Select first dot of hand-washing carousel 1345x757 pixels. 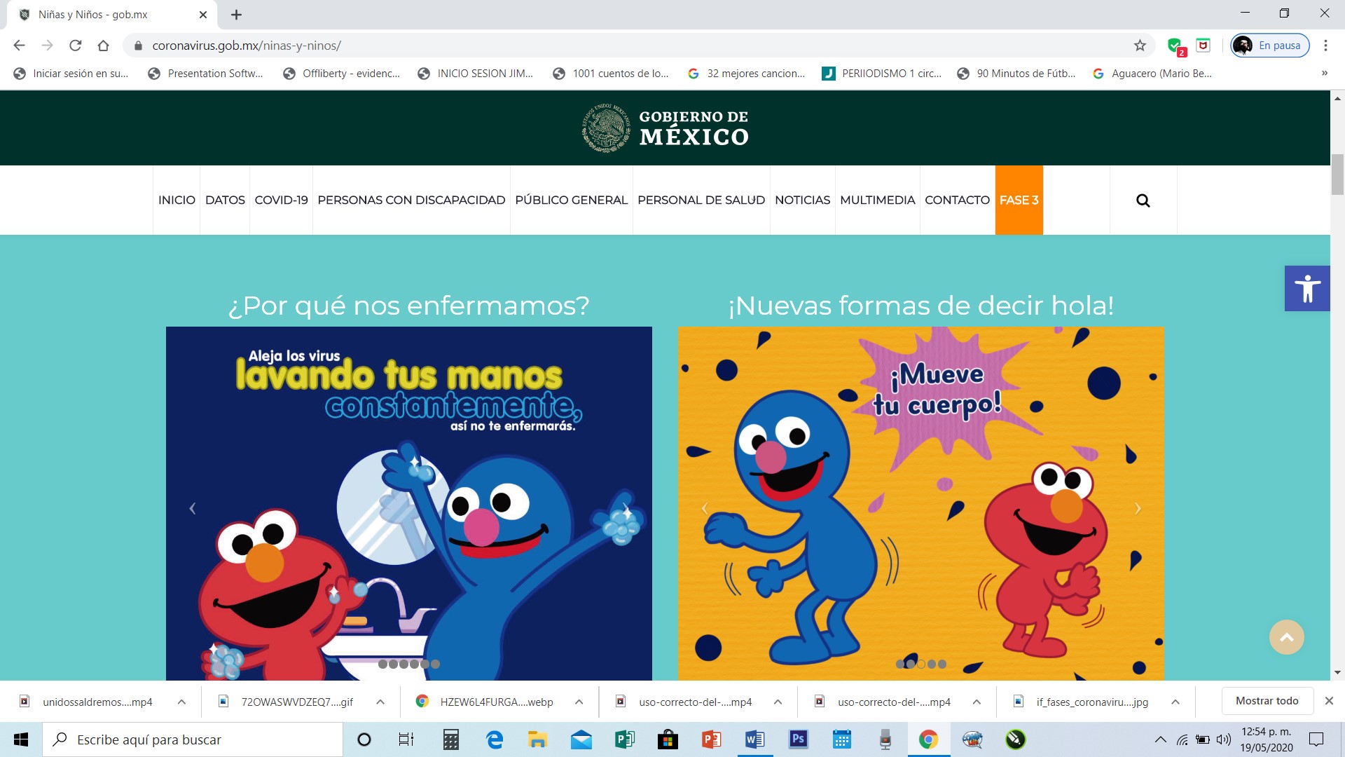pos(382,664)
